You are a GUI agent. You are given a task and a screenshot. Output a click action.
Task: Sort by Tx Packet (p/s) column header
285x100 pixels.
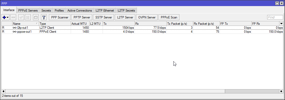180,24
